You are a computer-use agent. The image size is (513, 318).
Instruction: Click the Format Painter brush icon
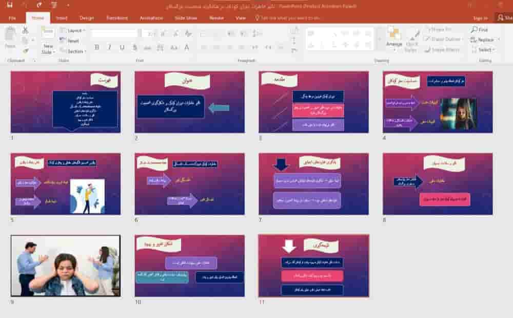click(x=26, y=50)
